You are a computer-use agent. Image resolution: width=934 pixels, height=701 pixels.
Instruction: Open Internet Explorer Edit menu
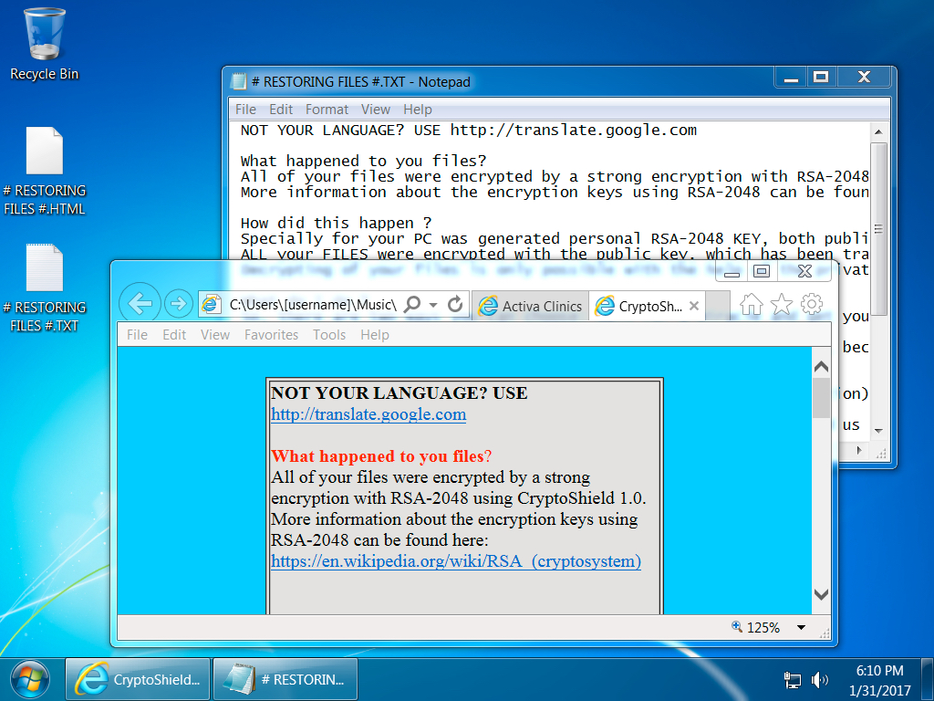click(174, 335)
